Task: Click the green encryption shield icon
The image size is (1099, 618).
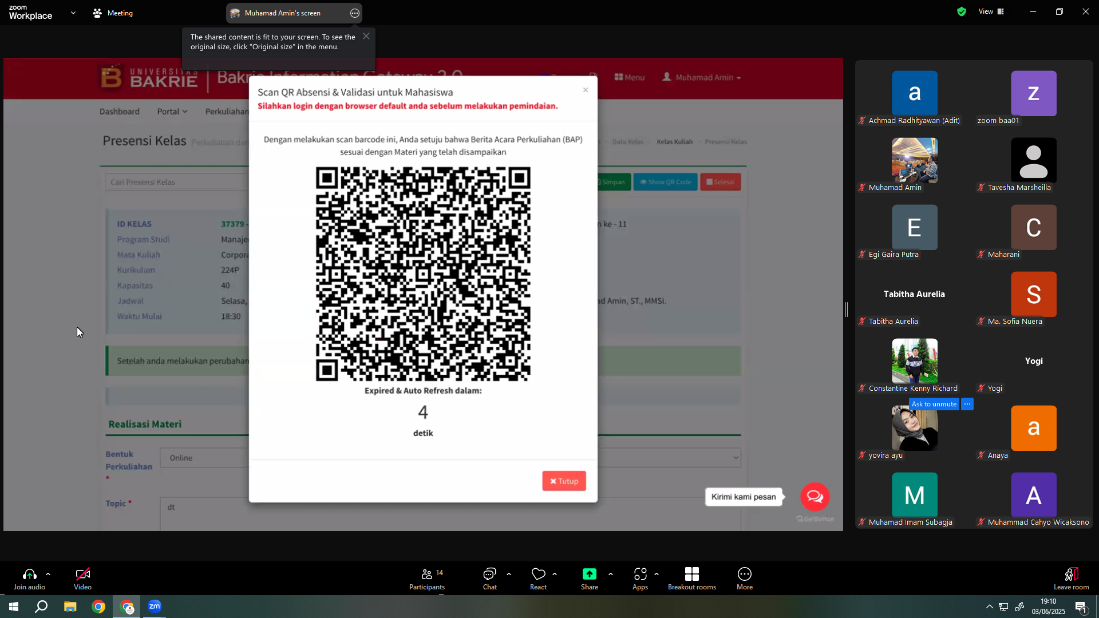Action: pos(962,11)
